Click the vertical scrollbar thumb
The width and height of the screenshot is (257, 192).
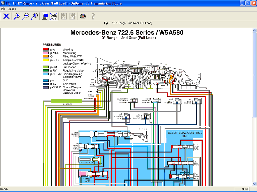pos(254,75)
